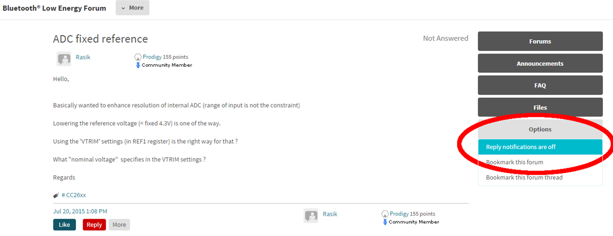This screenshot has width=613, height=236.
Task: Open the Files section
Action: [540, 107]
